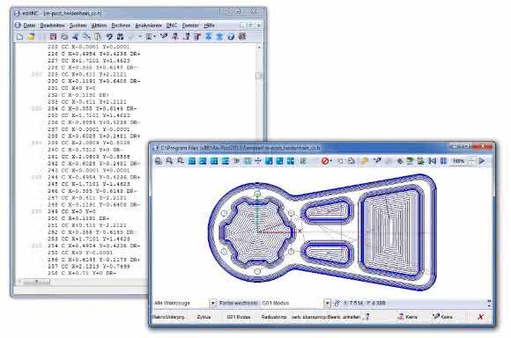Click the last icon of the editNC toolbar

[241, 36]
